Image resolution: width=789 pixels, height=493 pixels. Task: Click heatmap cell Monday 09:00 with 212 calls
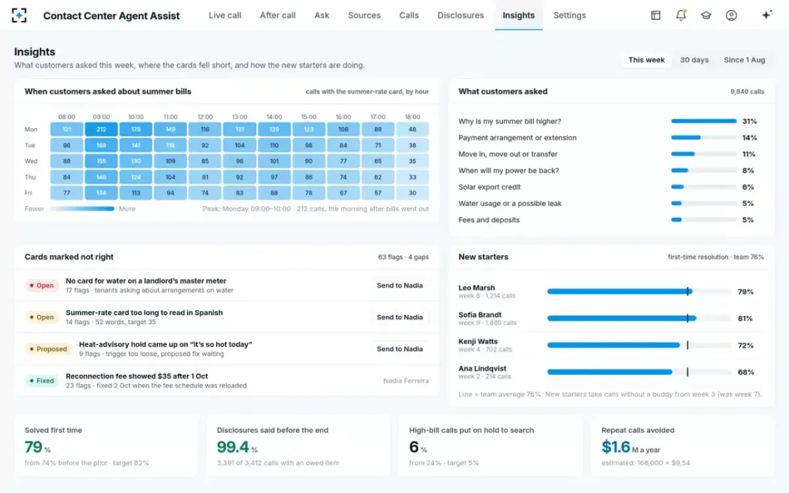point(101,129)
